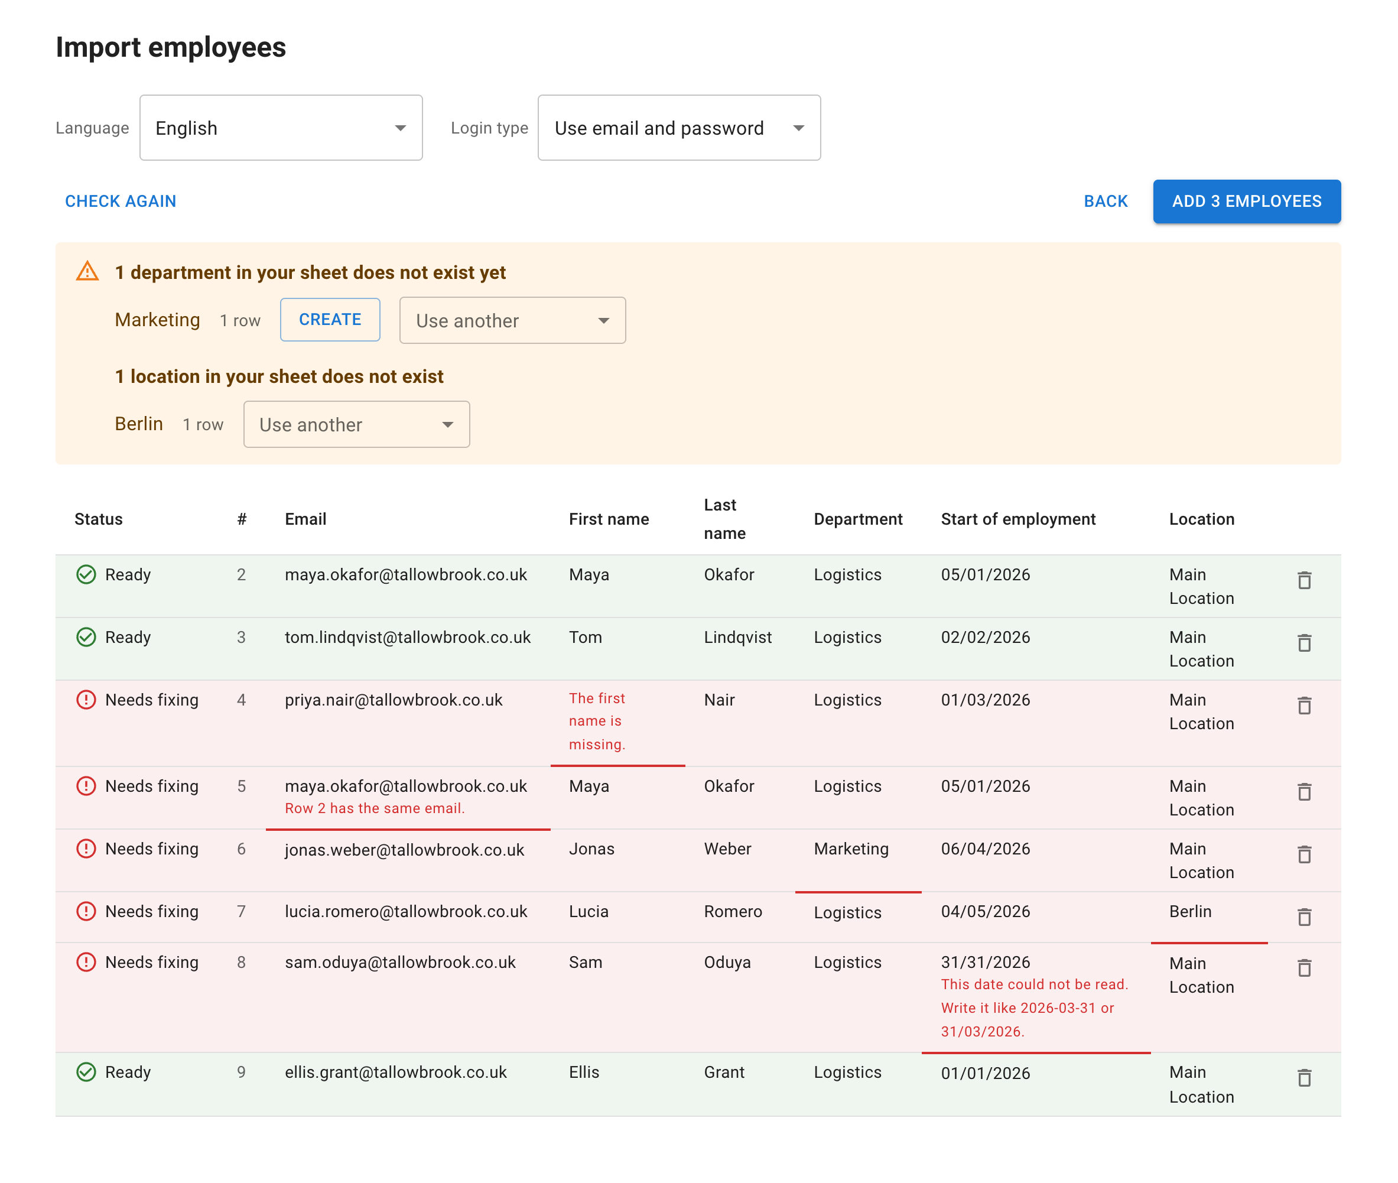The height and width of the screenshot is (1183, 1398).
Task: Trash the jonas.weber row
Action: pos(1303,854)
